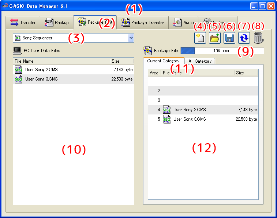Click the blue Refresh arrows icon
The image size is (277, 218).
point(244,38)
